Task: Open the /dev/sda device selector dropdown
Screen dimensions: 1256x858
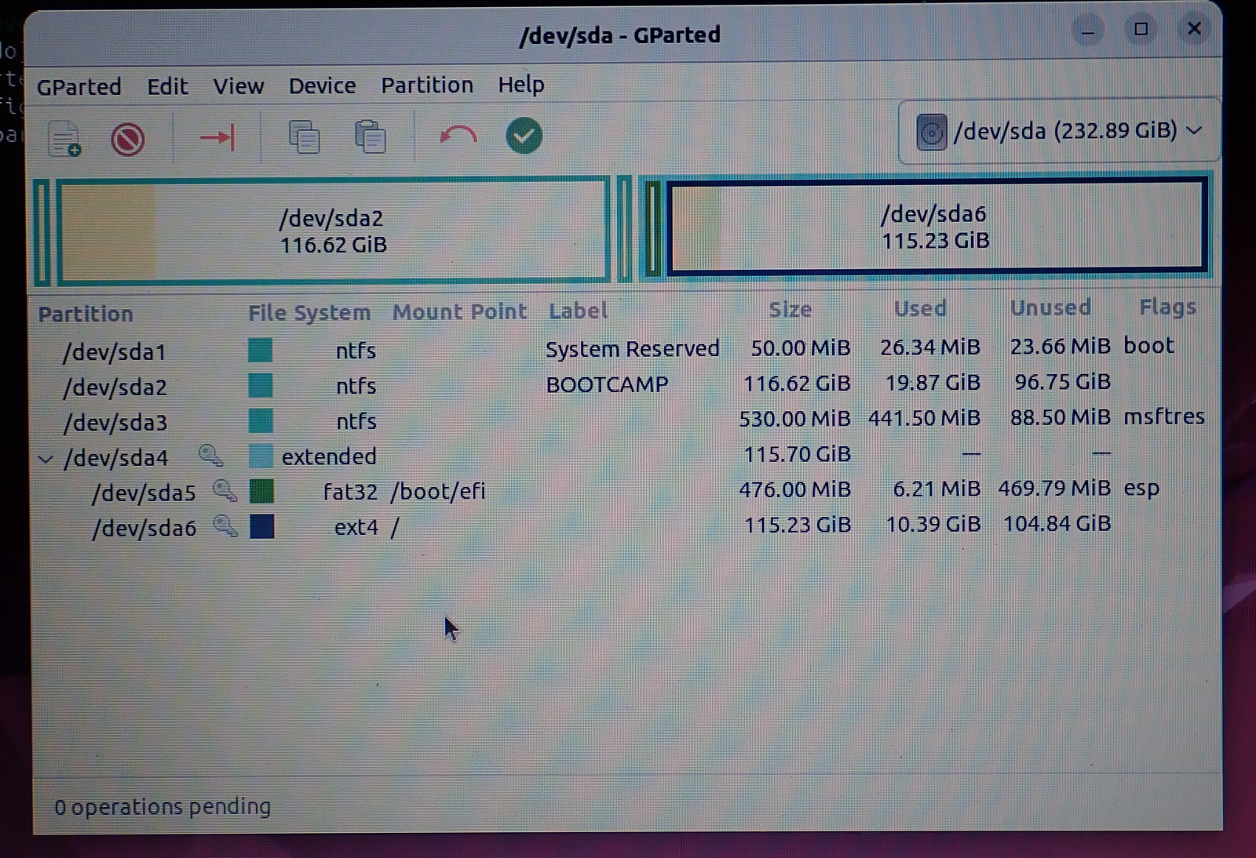Action: pos(1058,131)
